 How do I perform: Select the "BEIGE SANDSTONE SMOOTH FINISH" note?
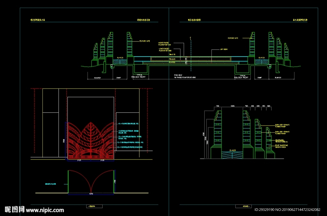tap(281, 146)
